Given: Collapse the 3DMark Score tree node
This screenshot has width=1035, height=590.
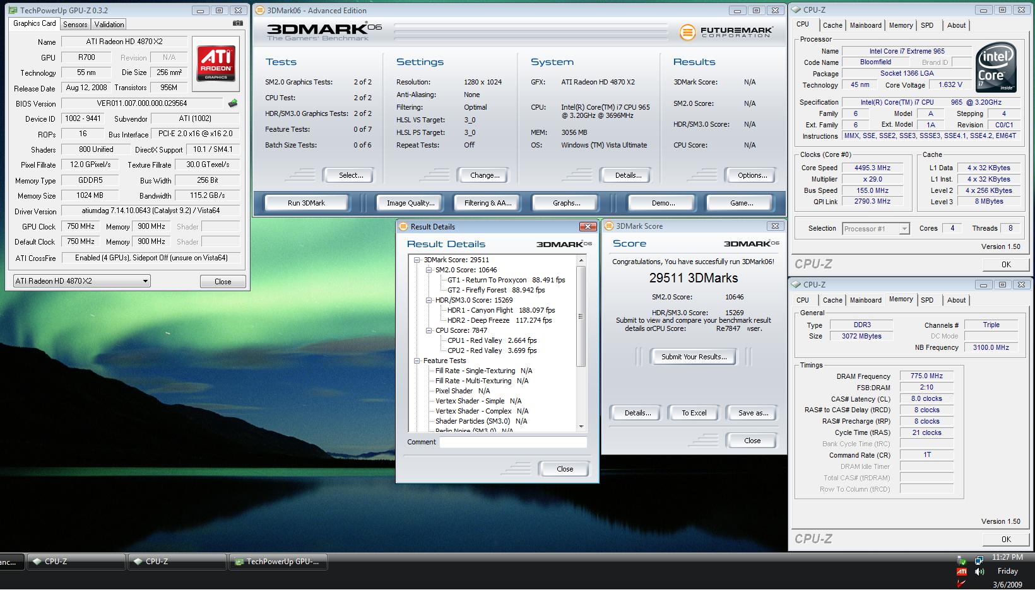Looking at the screenshot, I should click(417, 260).
